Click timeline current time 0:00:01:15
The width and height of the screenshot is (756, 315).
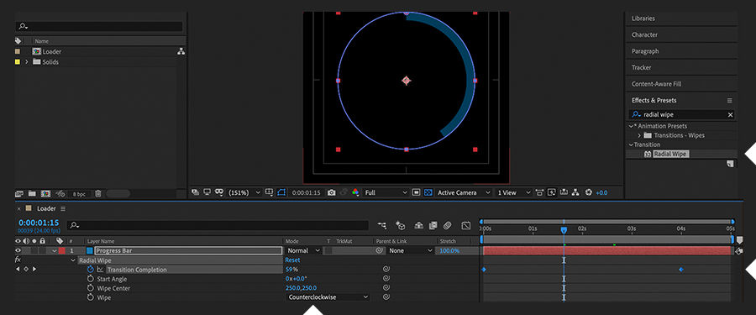tap(39, 223)
